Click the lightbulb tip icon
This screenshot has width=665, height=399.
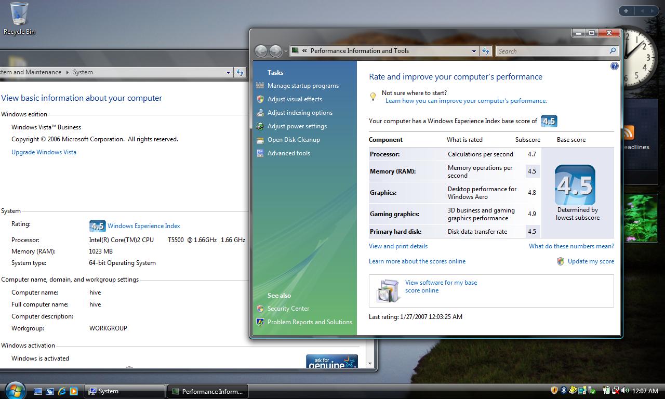tap(373, 97)
